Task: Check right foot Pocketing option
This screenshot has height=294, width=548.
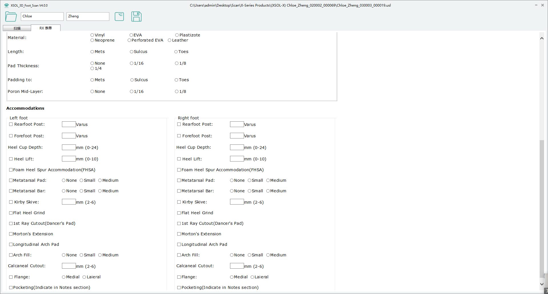Action: (x=179, y=287)
